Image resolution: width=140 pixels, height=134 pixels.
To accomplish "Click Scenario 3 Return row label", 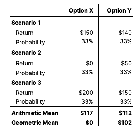I will [x=24, y=93].
